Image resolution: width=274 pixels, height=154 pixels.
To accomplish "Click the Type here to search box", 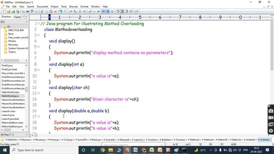I will [x=44, y=150].
